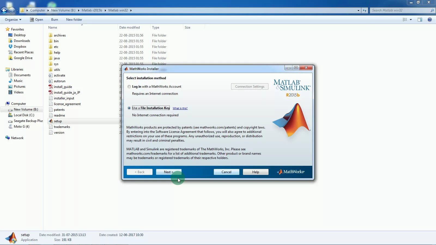Select the setup application icon
Image resolution: width=436 pixels, height=245 pixels.
[x=51, y=121]
